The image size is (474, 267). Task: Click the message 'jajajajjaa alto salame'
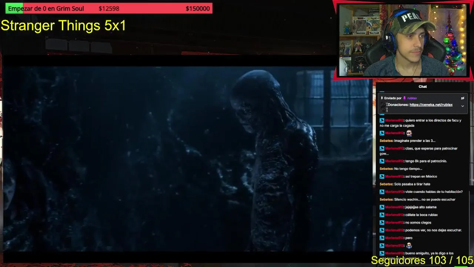[421, 207]
